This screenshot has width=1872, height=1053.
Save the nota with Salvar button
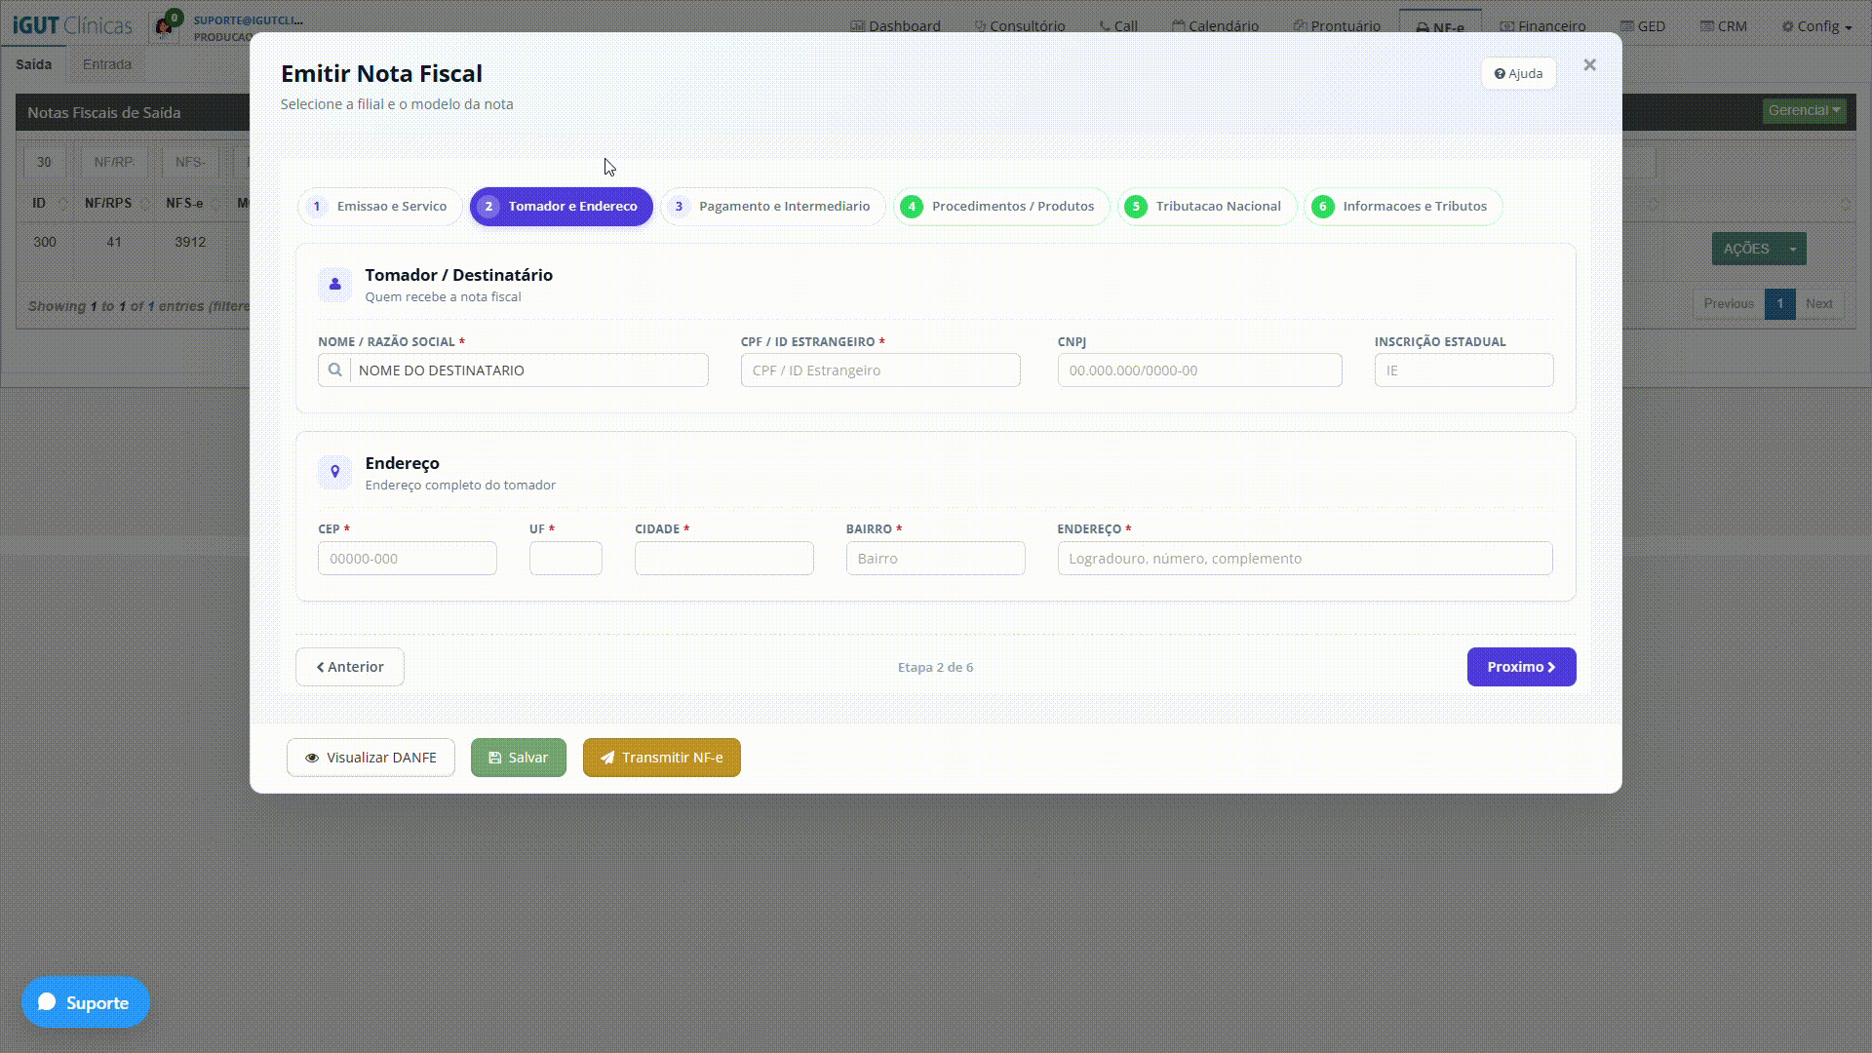pyautogui.click(x=518, y=758)
